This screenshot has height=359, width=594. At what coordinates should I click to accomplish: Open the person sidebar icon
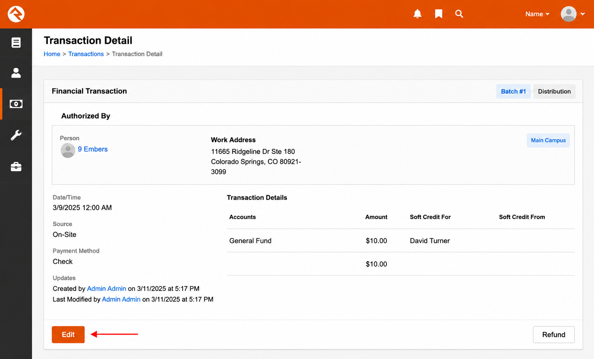click(x=16, y=73)
